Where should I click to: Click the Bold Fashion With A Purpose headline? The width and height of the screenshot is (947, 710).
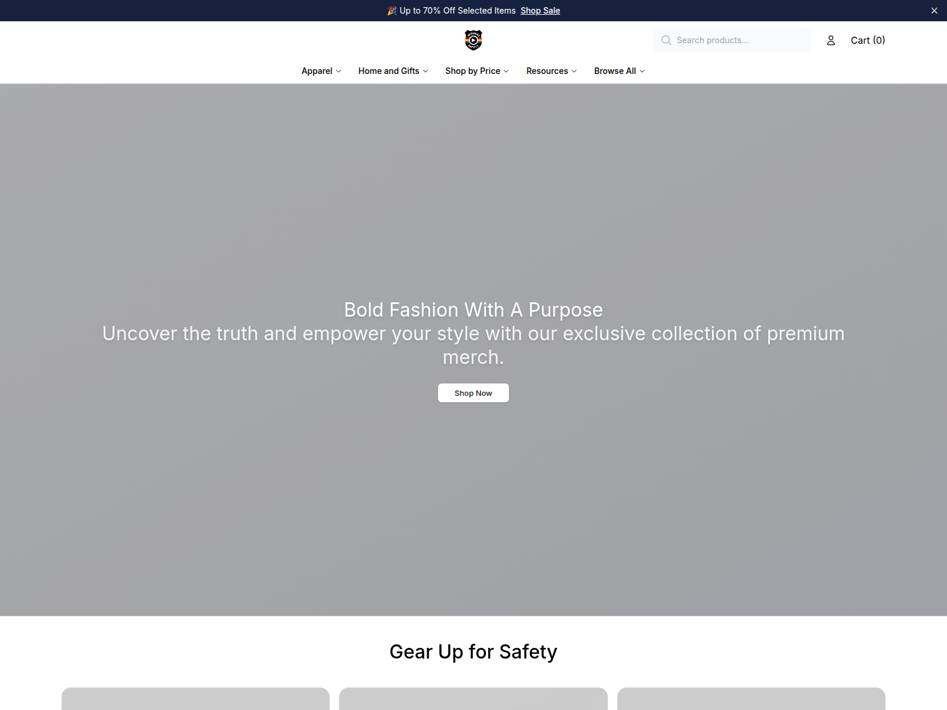coord(474,310)
